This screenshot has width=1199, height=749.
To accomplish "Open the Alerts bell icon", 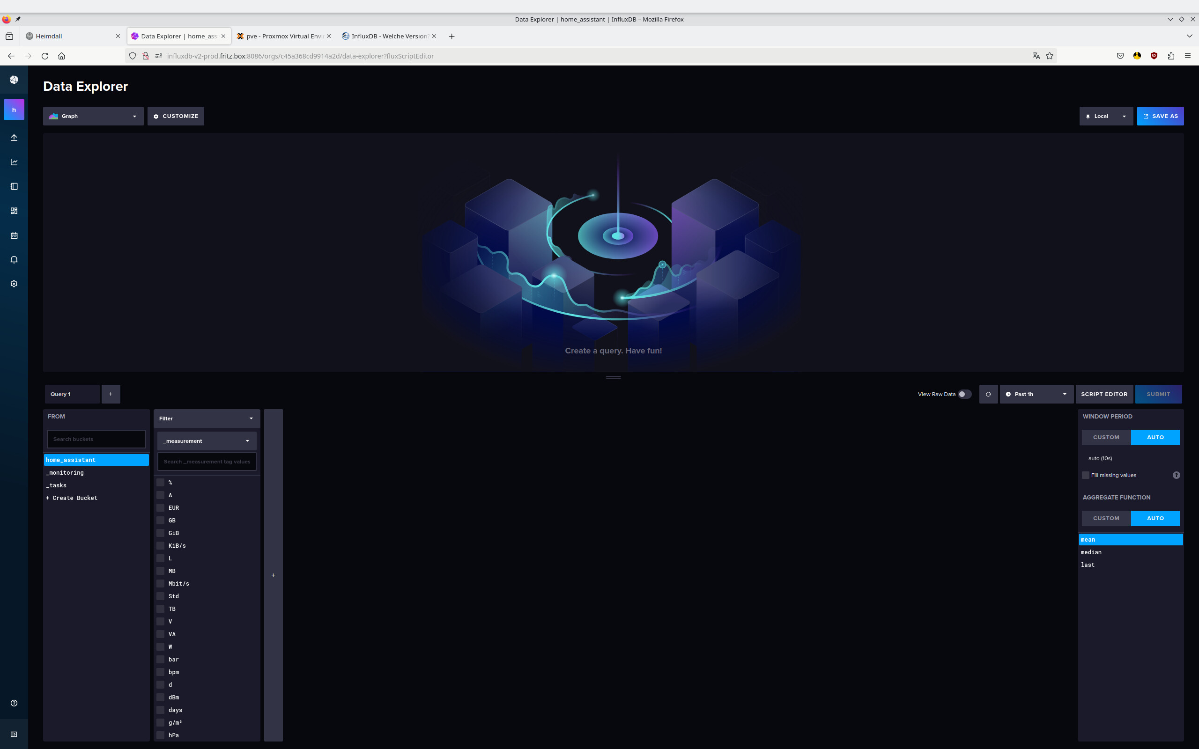I will tap(14, 259).
